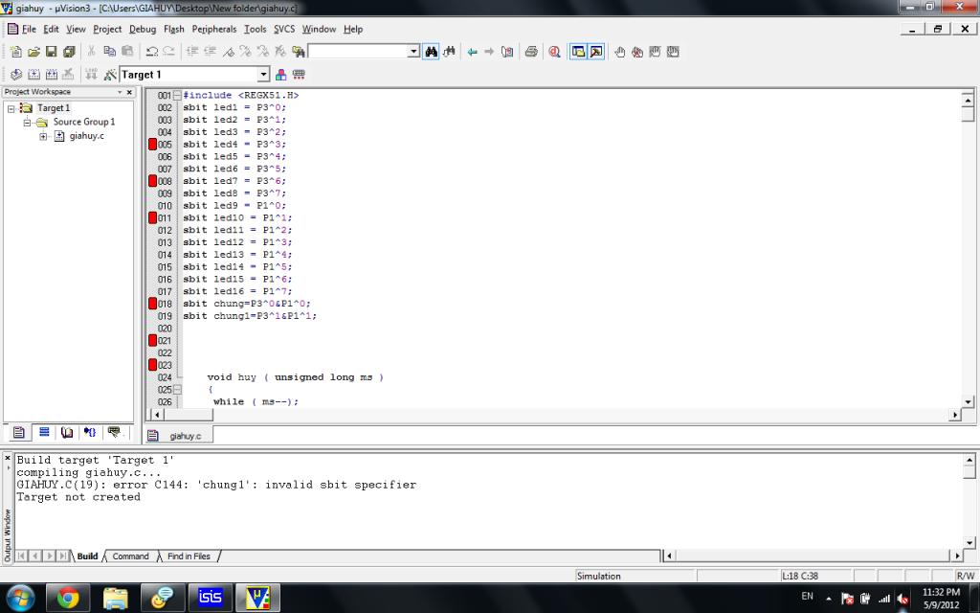Click the Open file folder icon
980x613 pixels.
click(33, 52)
